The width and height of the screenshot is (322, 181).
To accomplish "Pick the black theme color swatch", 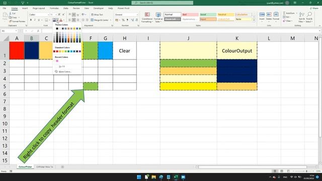I will click(x=57, y=29).
